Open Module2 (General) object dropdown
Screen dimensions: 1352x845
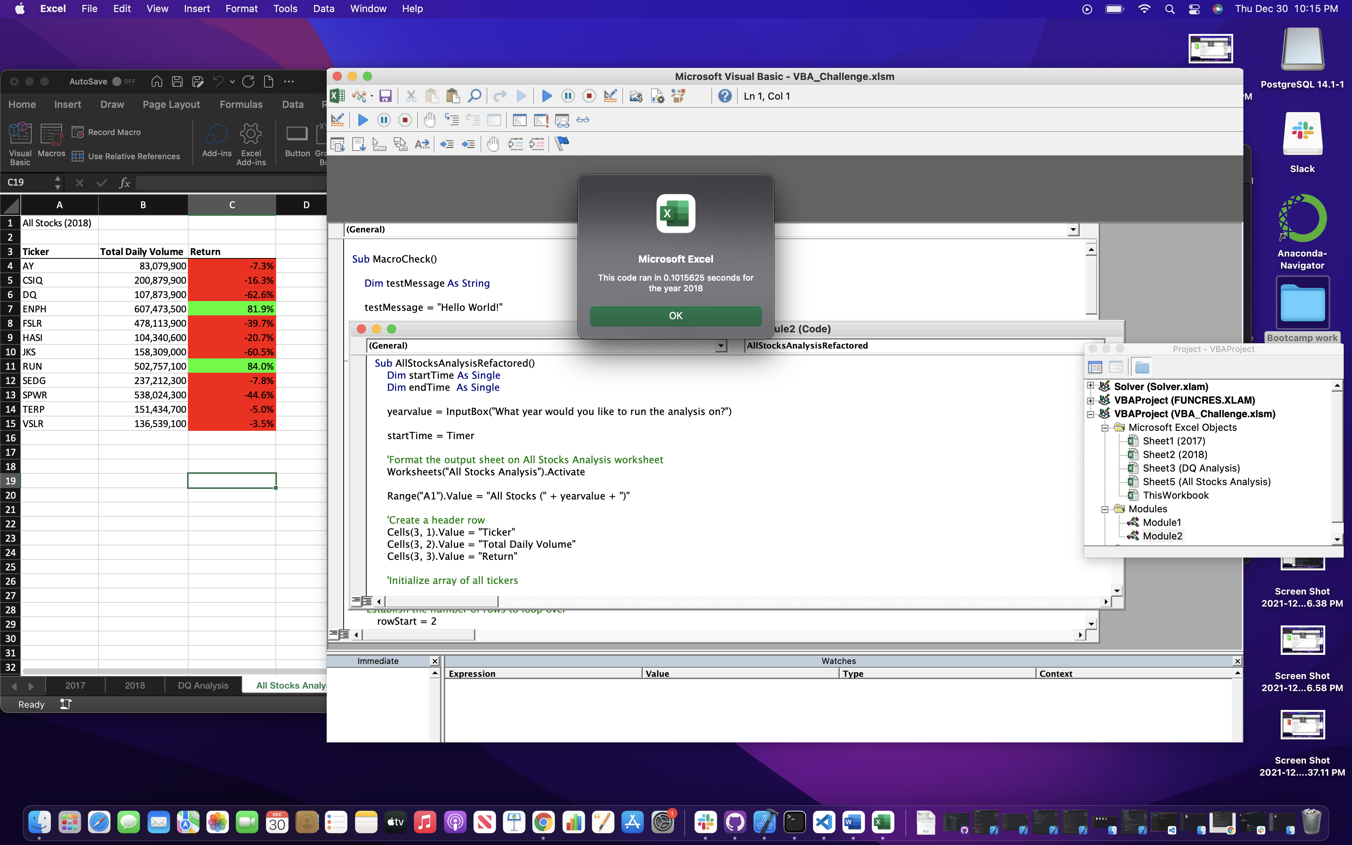[721, 346]
